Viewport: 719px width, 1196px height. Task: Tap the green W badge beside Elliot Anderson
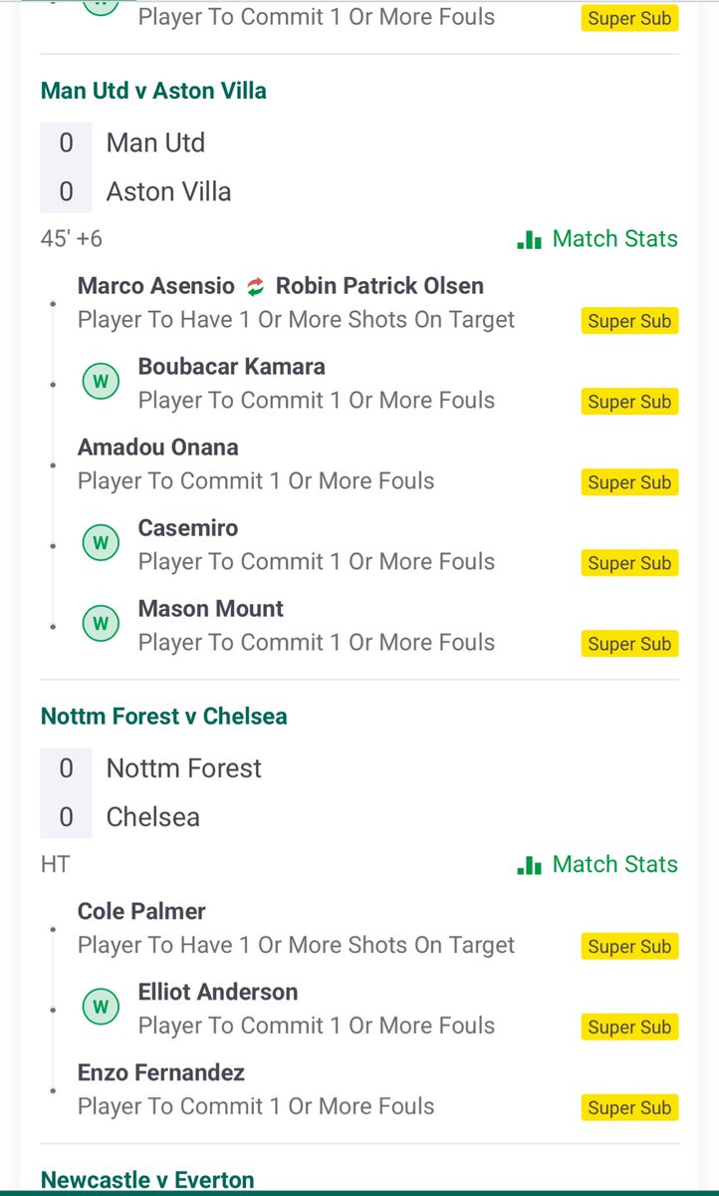(x=101, y=1008)
